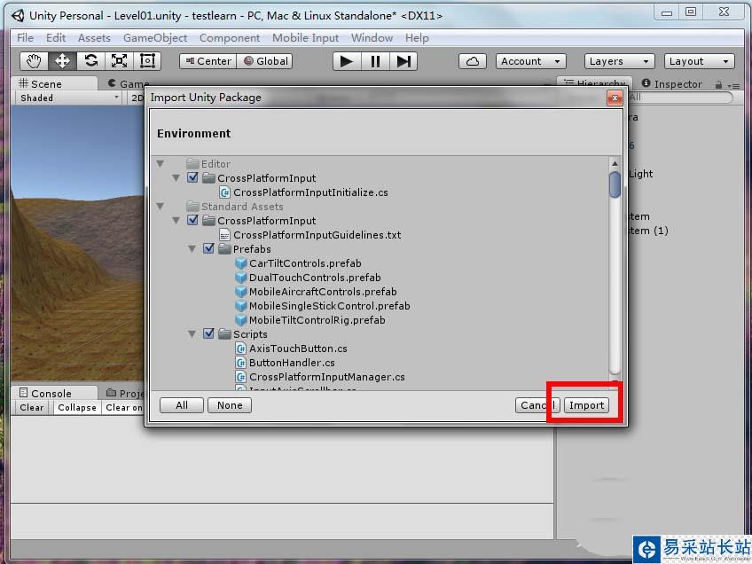Image resolution: width=752 pixels, height=564 pixels.
Task: Open the Mobile Input menu
Action: pyautogui.click(x=305, y=38)
